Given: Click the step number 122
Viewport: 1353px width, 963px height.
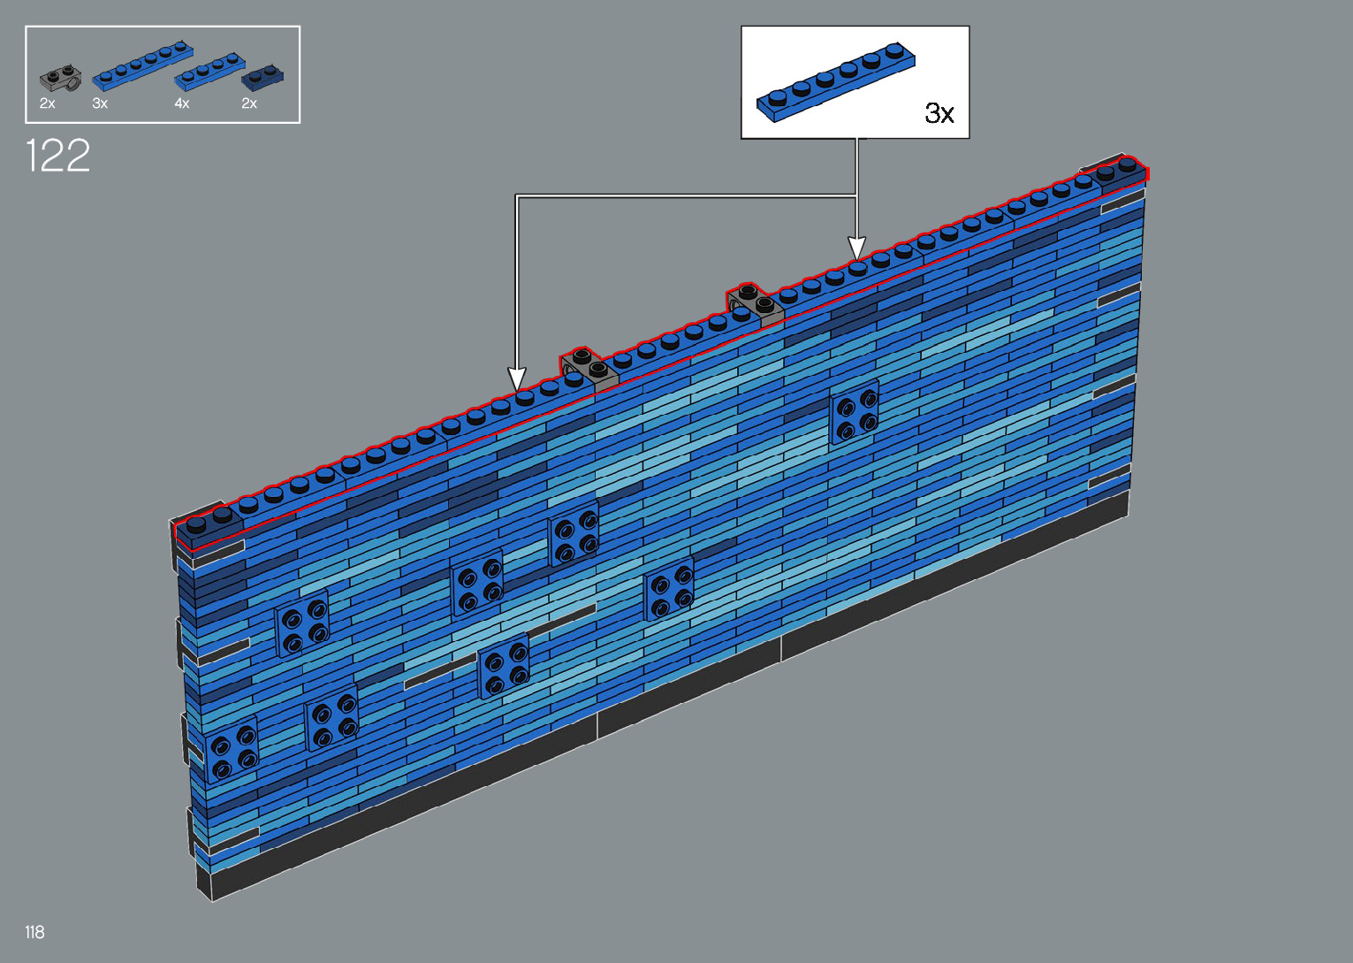Looking at the screenshot, I should pyautogui.click(x=58, y=157).
